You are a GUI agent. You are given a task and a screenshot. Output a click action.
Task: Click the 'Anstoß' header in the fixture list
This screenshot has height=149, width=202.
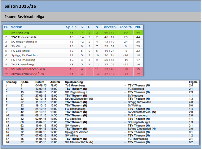click(55, 82)
